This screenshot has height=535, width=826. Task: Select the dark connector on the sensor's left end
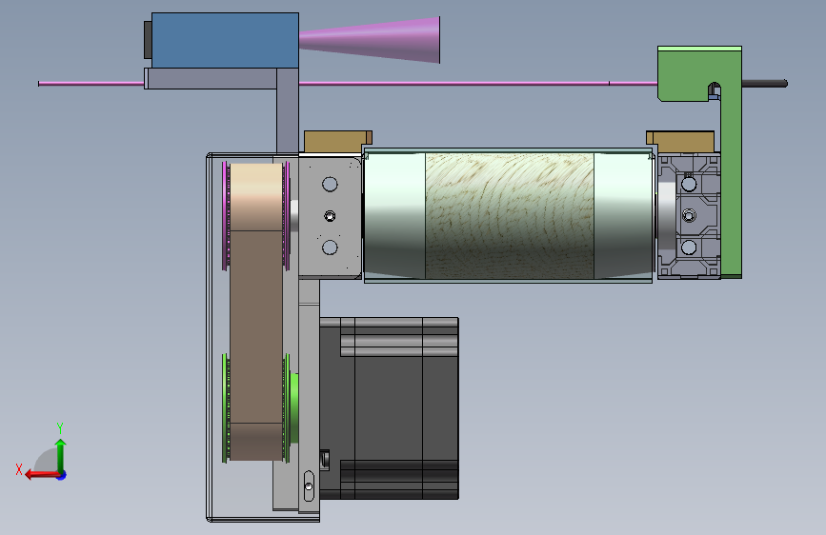pos(148,39)
